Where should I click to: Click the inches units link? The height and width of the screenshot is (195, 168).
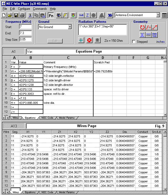(x=160, y=42)
